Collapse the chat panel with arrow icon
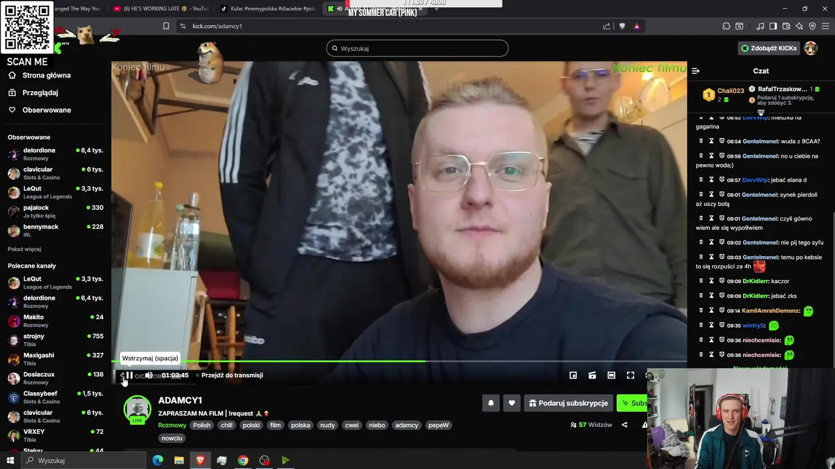This screenshot has width=835, height=469. 695,71
